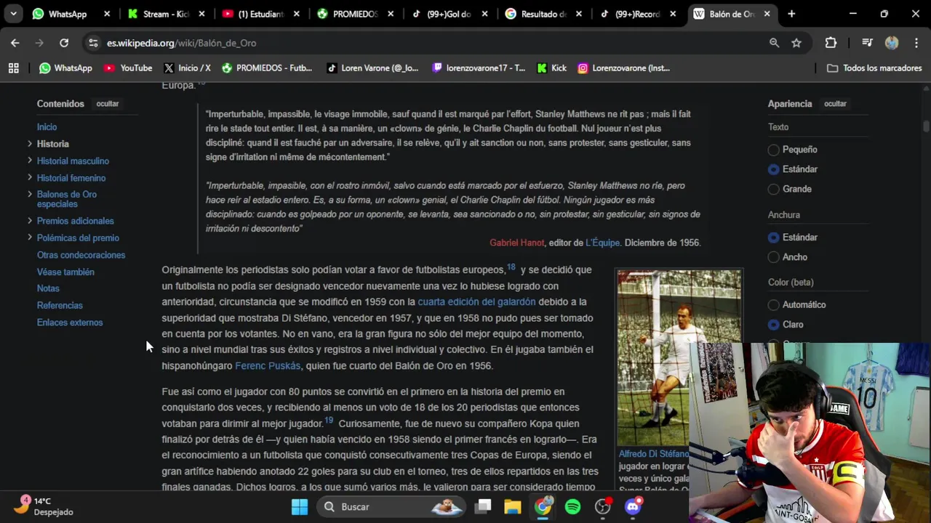The image size is (931, 523).
Task: Go back using browser back arrow
Action: pyautogui.click(x=15, y=43)
